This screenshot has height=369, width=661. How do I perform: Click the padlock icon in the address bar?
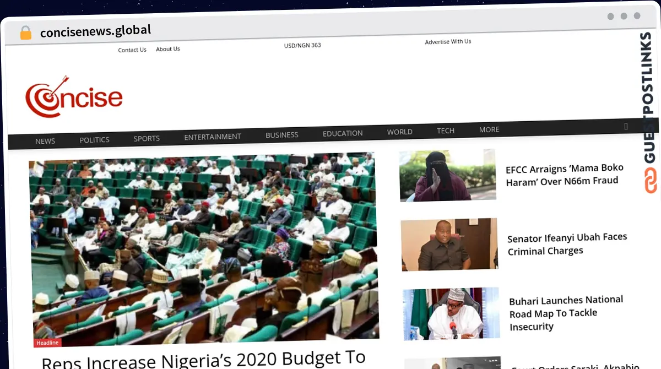(x=25, y=32)
